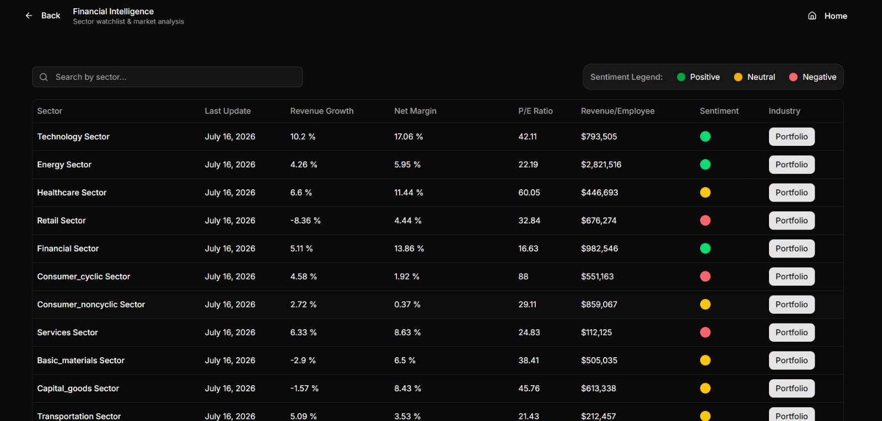
Task: Select the Healthcare Sector row name
Action: point(72,193)
